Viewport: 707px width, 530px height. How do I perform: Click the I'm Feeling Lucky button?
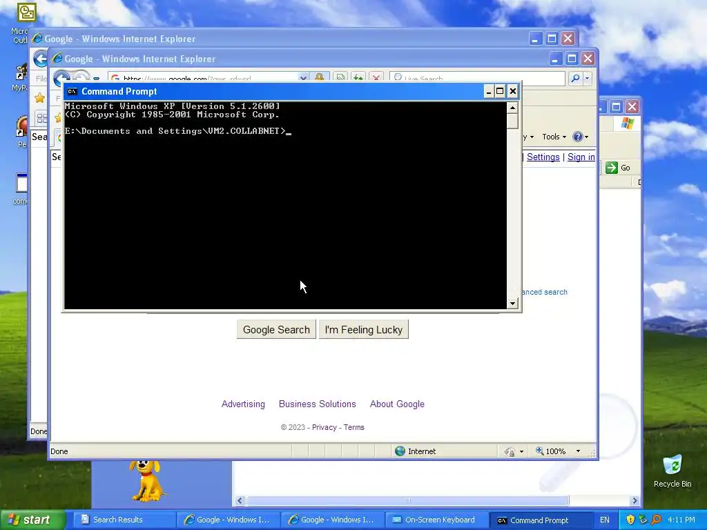coord(363,329)
